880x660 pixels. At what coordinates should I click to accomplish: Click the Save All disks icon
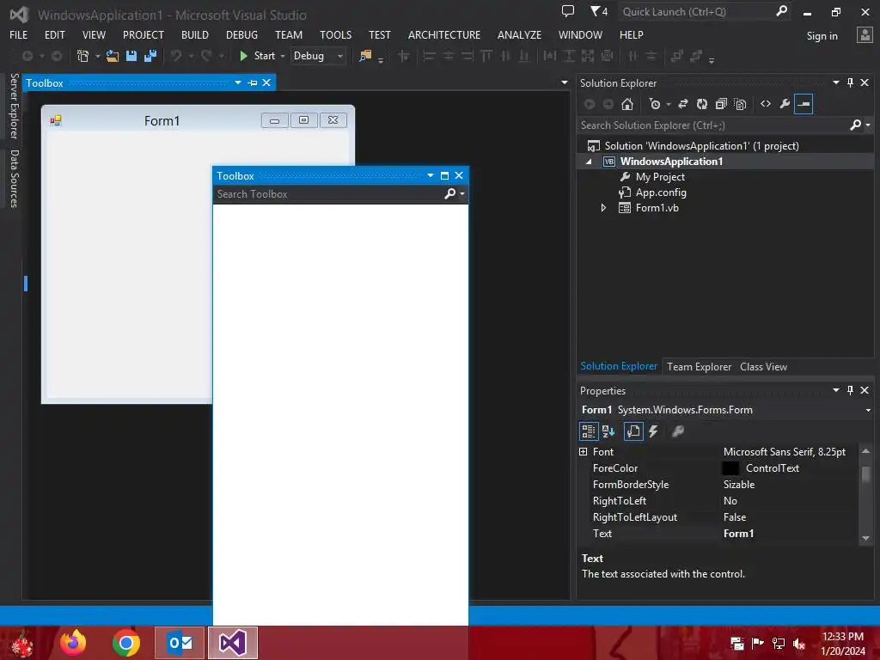tap(150, 56)
